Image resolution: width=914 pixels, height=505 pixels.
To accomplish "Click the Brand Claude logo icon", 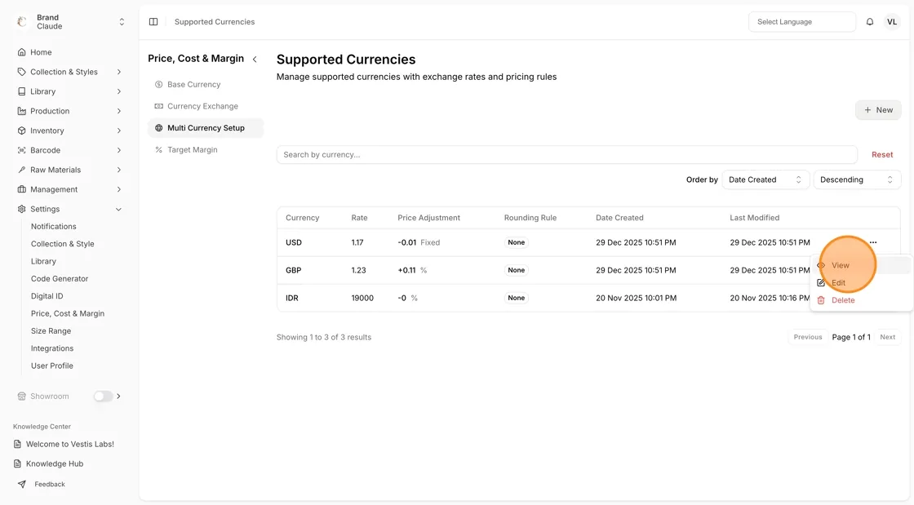I will (x=22, y=21).
